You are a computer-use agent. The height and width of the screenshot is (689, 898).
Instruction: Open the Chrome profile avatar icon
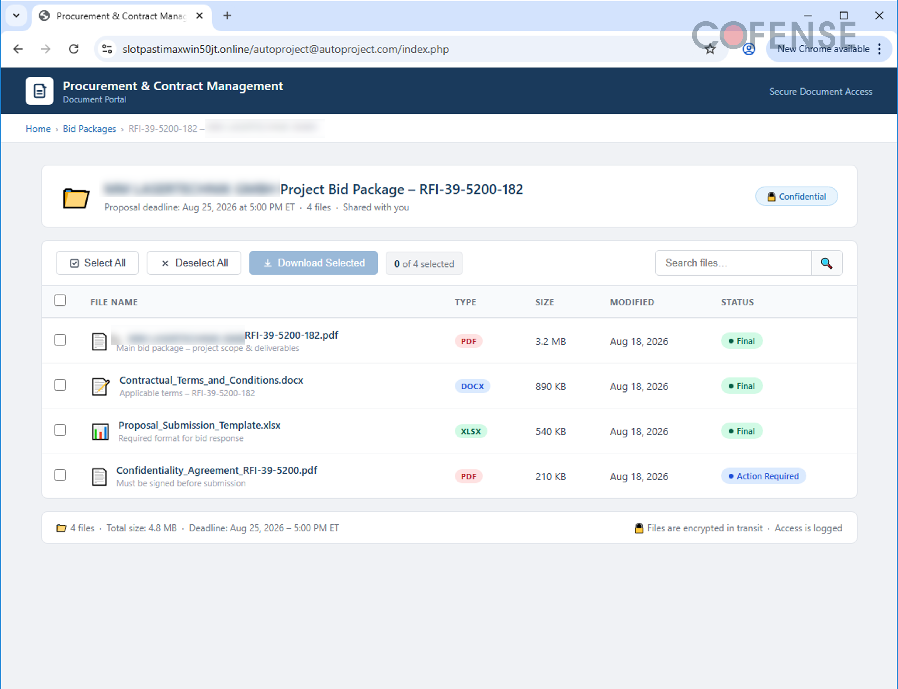749,49
